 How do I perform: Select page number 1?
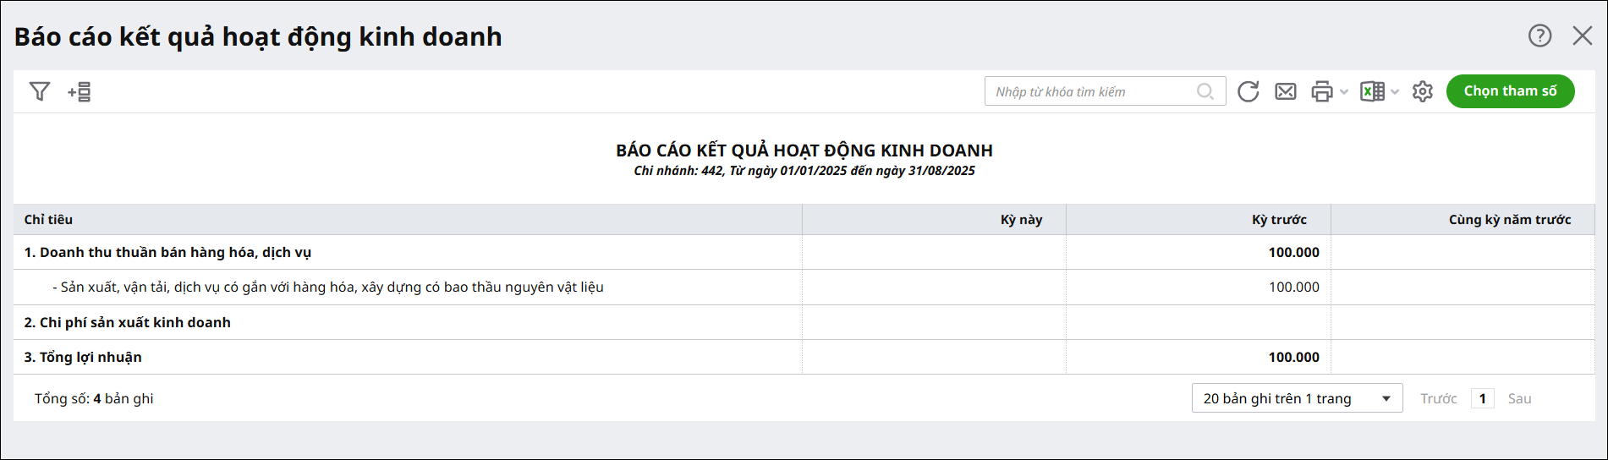click(1482, 398)
